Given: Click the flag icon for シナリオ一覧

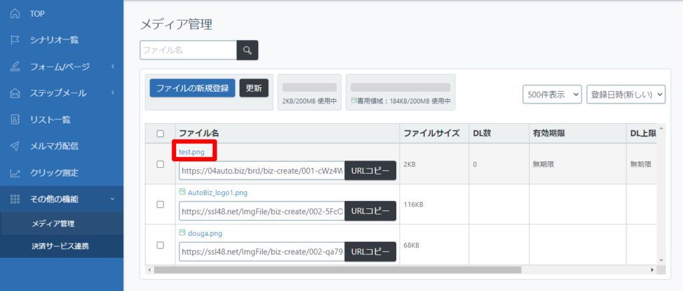Looking at the screenshot, I should tap(15, 40).
